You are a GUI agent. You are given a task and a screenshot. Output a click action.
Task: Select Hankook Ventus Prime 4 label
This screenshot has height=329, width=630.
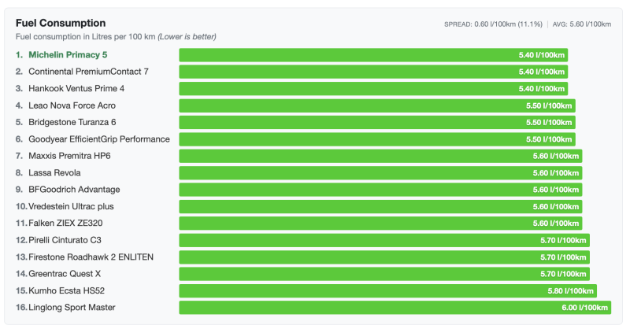point(76,89)
